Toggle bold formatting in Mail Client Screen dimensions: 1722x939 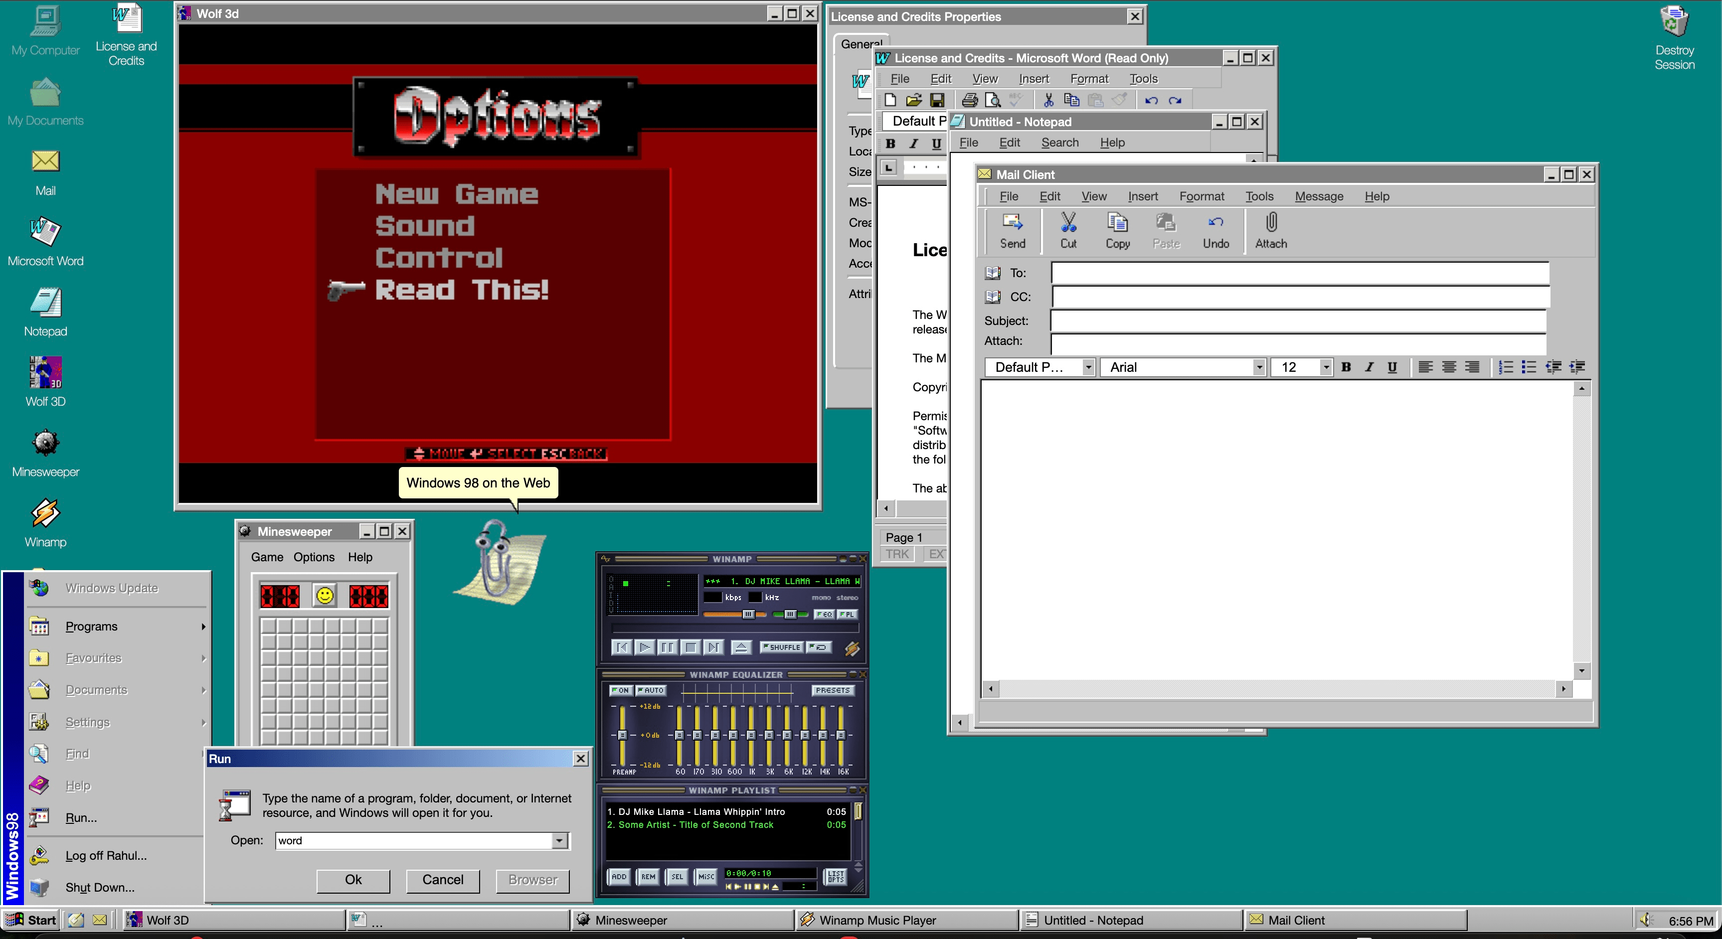tap(1346, 367)
